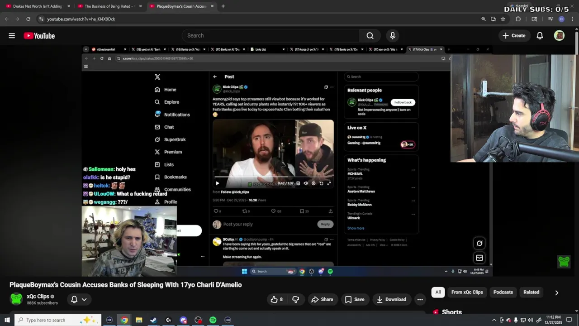Reload the page in Chrome

coord(28,19)
